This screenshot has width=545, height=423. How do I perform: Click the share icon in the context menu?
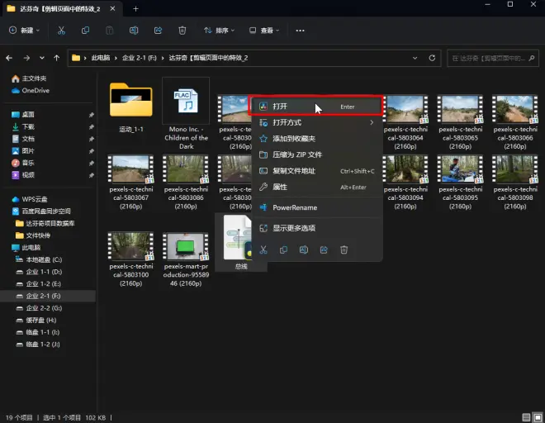(325, 250)
